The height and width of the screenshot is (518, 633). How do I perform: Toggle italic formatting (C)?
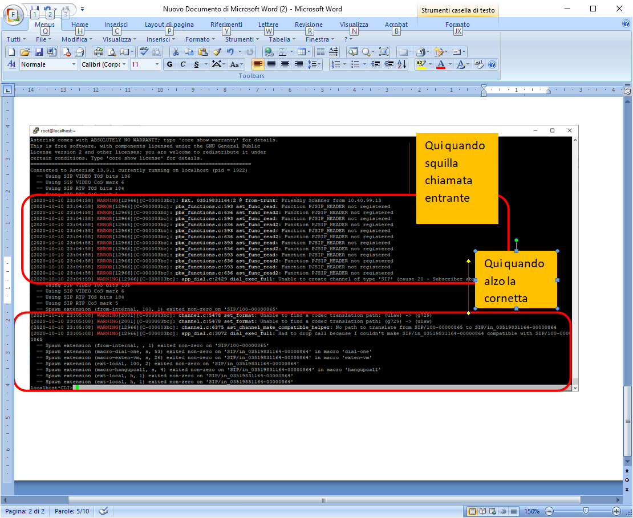click(x=183, y=64)
